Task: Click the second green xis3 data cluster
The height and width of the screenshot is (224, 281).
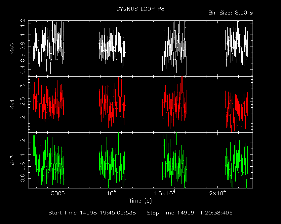Action: (112, 160)
